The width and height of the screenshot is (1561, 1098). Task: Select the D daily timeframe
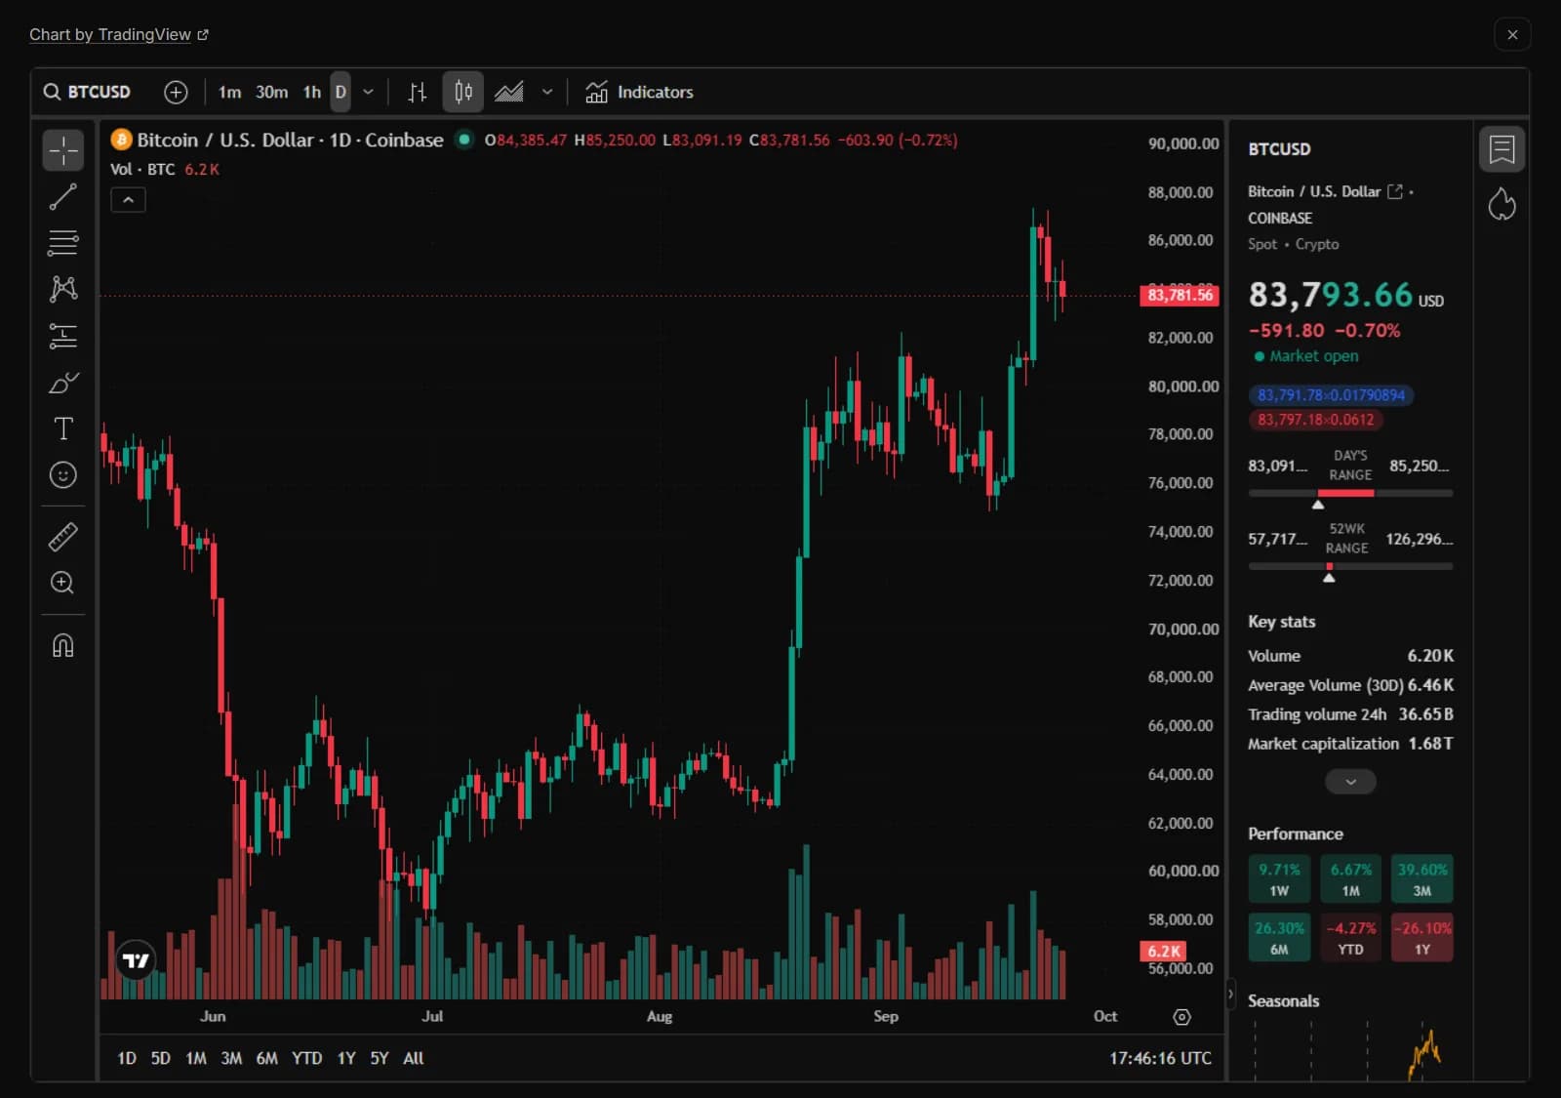click(340, 92)
